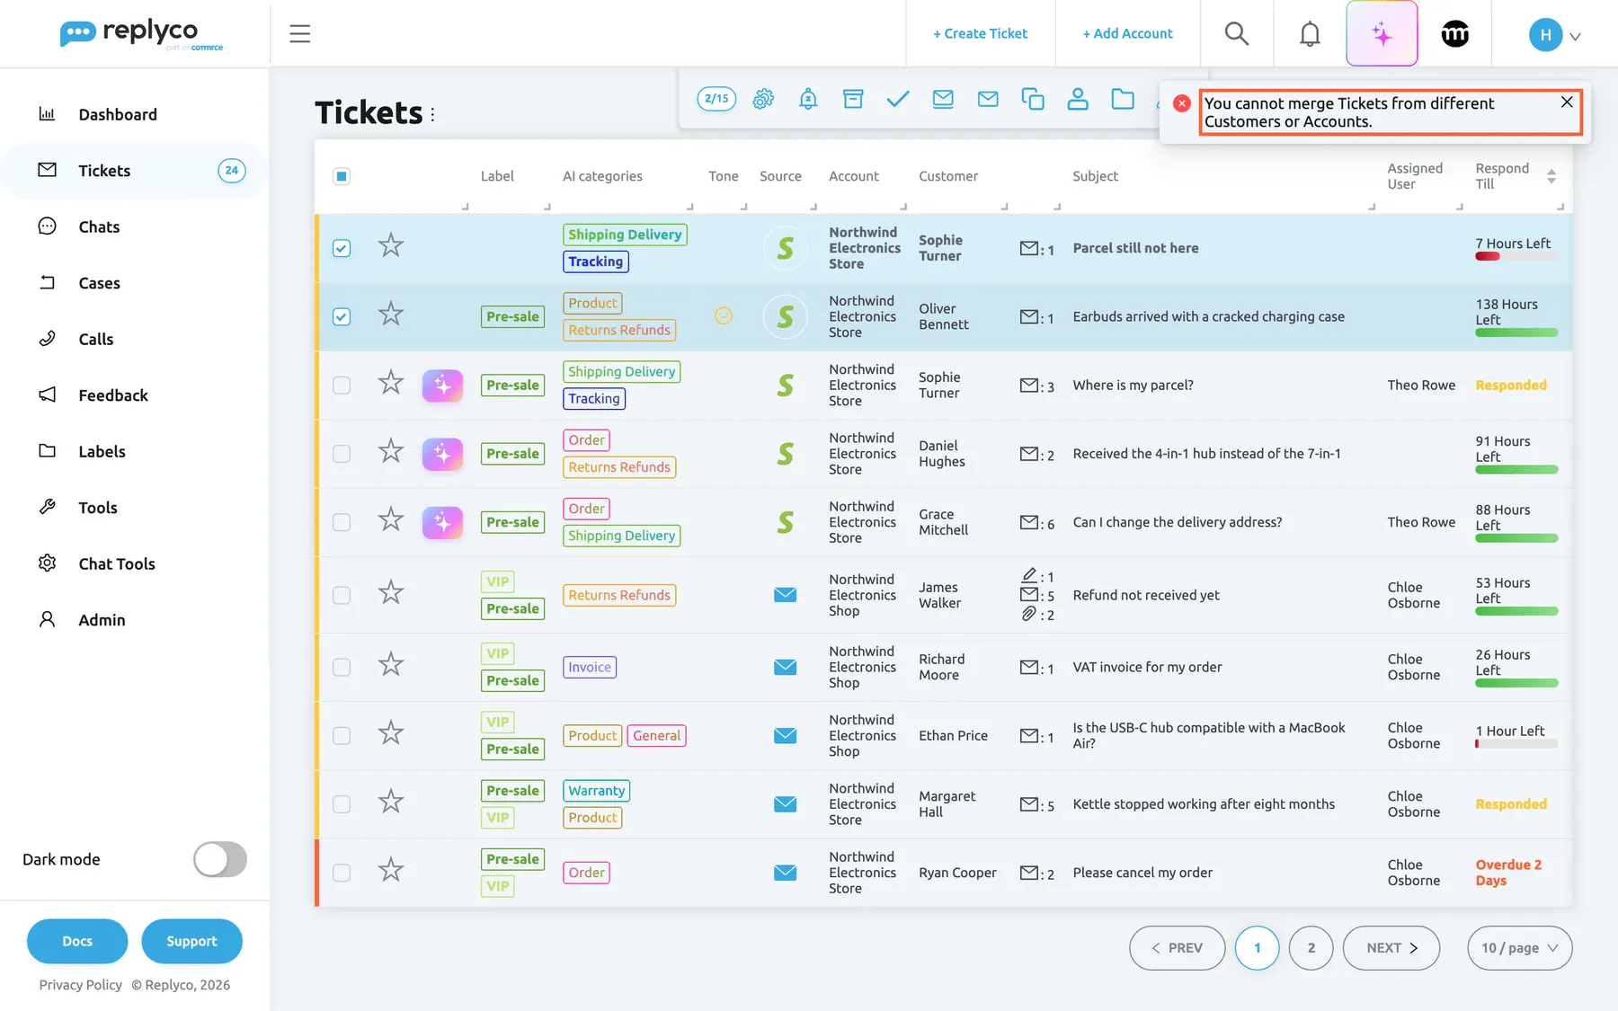Screen dimensions: 1618x1011
Task: Go to Chats in the sidebar
Action: (99, 226)
